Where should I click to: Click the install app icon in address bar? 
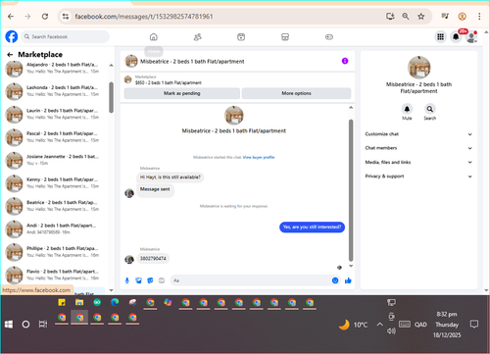[390, 16]
